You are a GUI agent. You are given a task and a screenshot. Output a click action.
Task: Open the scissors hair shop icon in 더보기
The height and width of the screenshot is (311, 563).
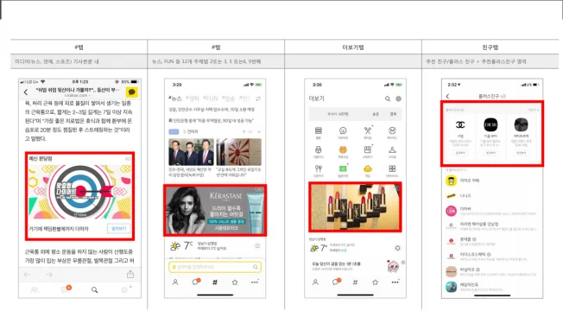click(x=368, y=130)
